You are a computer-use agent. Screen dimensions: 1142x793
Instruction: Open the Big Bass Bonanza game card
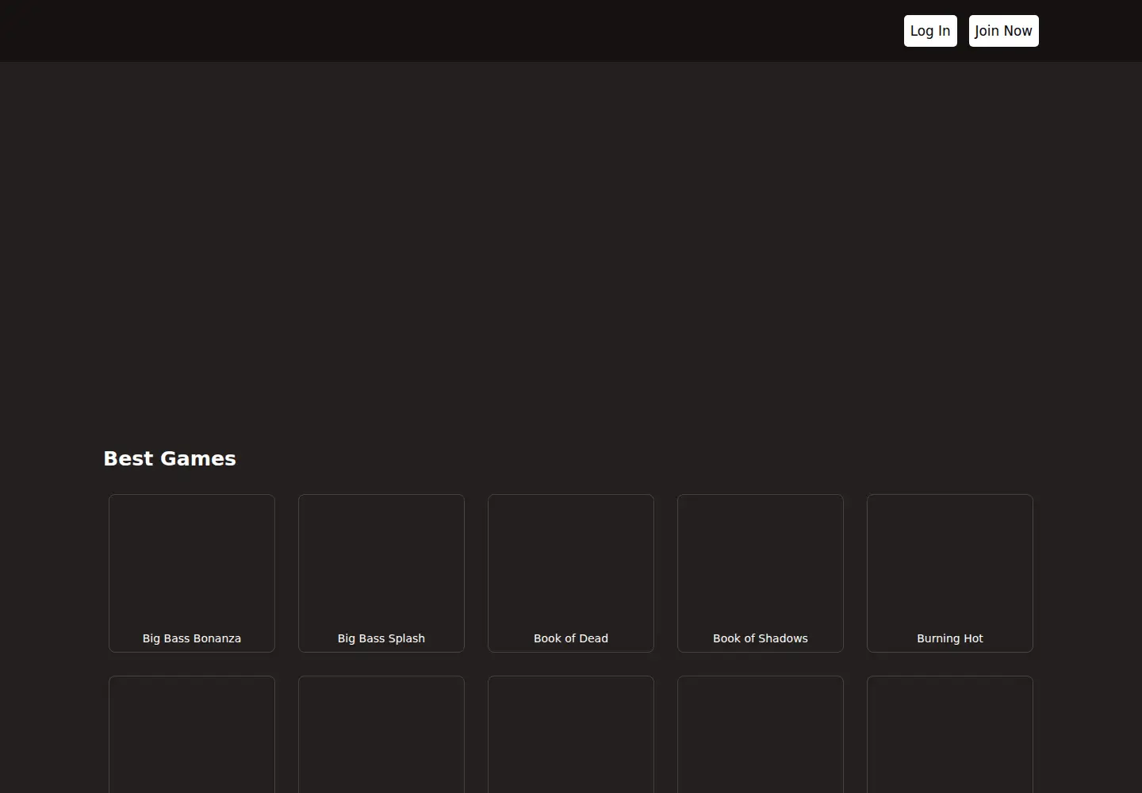pos(192,573)
